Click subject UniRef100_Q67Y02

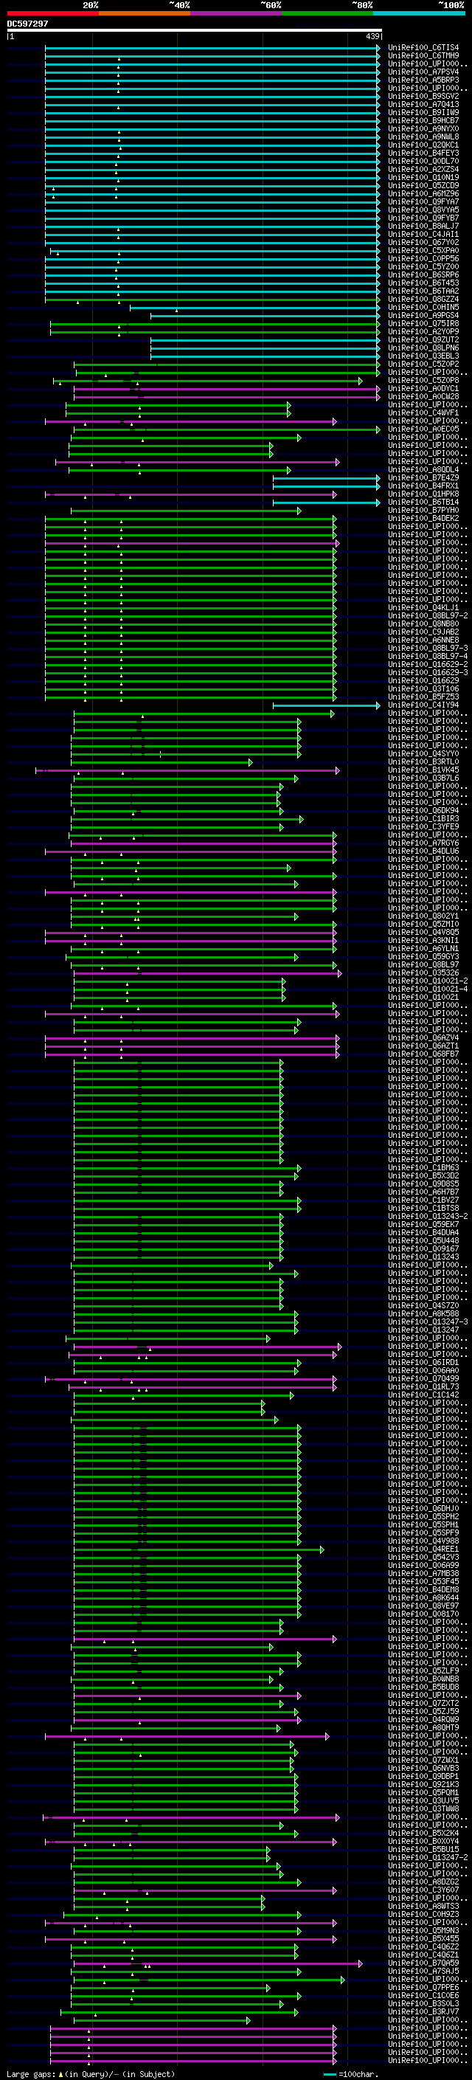423,242
